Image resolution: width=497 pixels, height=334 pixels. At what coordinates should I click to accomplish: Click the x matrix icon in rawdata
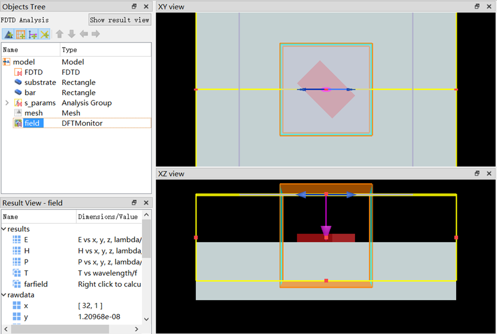[17, 305]
